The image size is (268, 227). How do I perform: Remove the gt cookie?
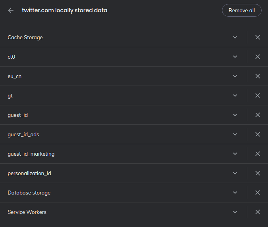(258, 96)
